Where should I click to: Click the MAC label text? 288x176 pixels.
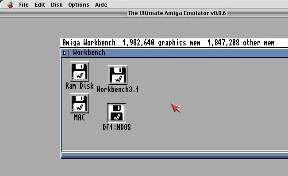tap(79, 118)
